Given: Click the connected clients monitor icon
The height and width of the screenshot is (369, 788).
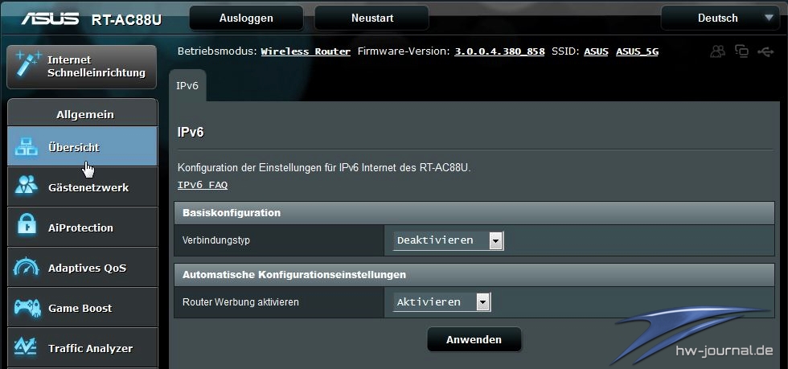Looking at the screenshot, I should click(x=741, y=51).
